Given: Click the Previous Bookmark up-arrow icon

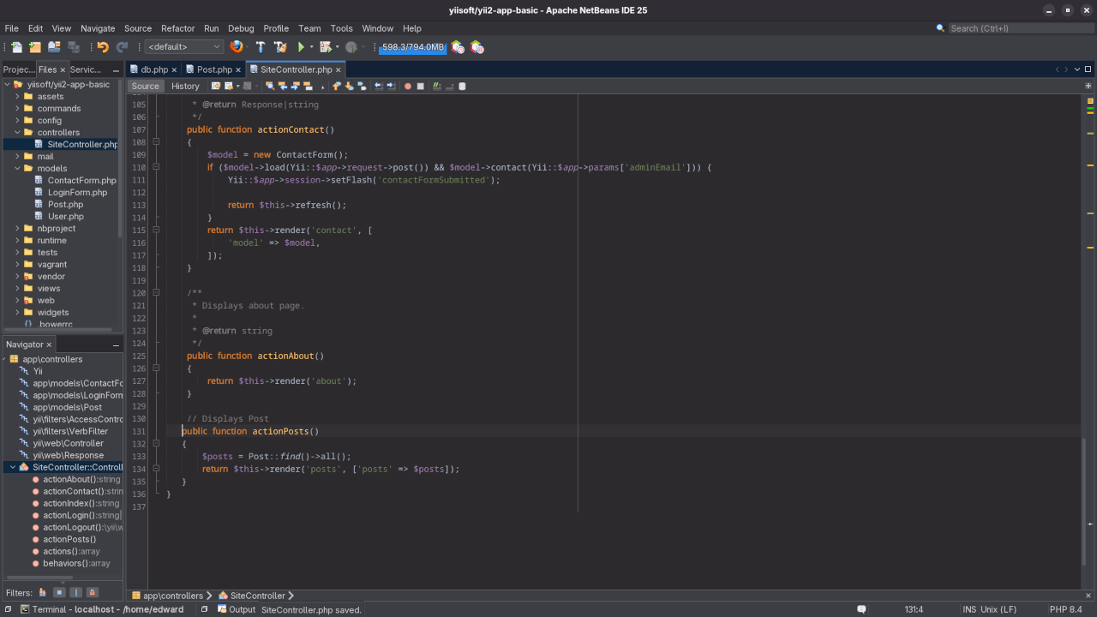Looking at the screenshot, I should (x=336, y=86).
